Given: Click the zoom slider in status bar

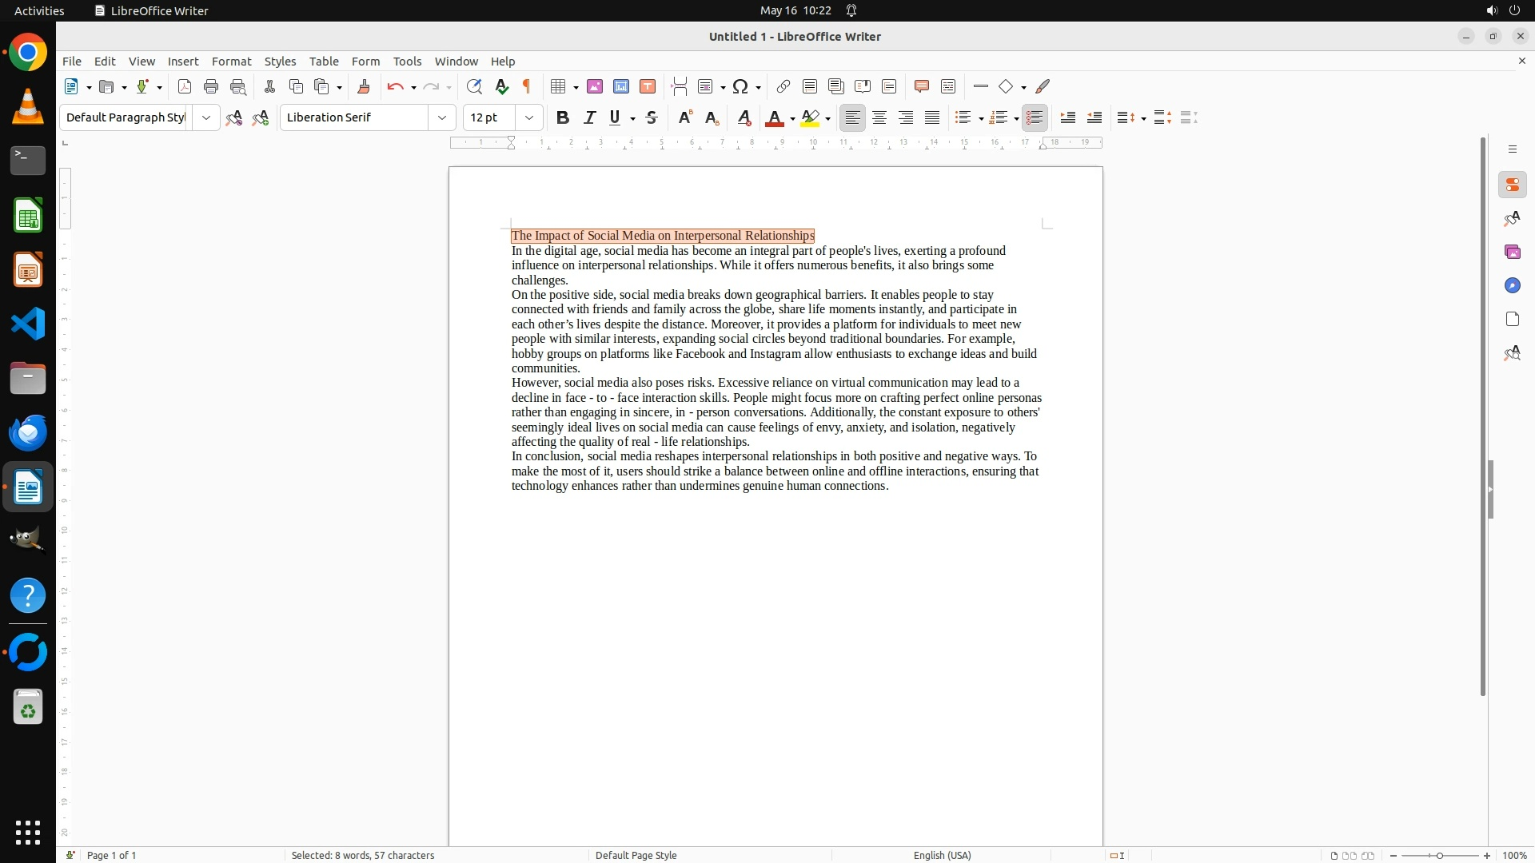Looking at the screenshot, I should [1439, 855].
